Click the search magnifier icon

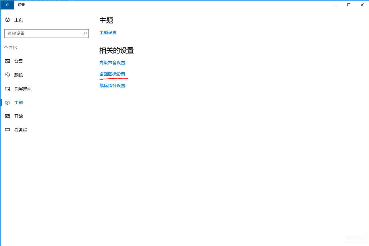85,34
